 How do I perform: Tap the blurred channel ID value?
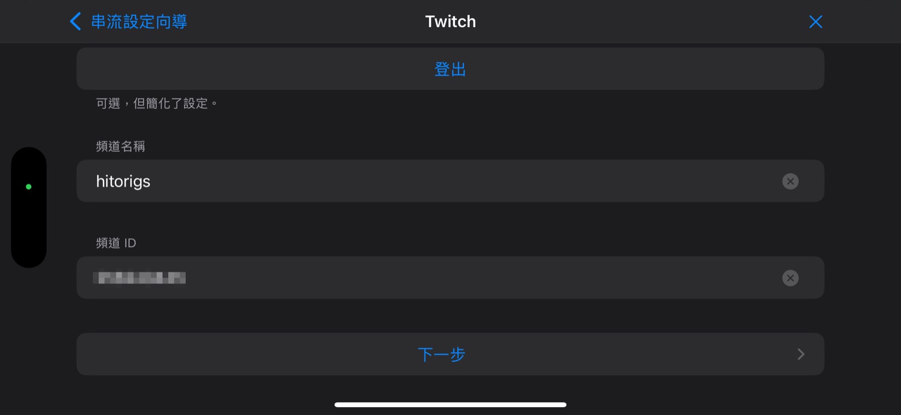tap(140, 278)
